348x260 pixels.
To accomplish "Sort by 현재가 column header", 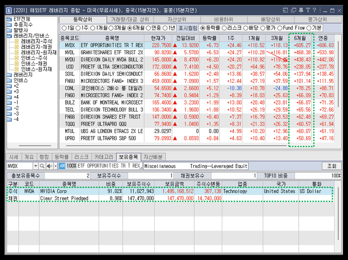I will pos(158,38).
